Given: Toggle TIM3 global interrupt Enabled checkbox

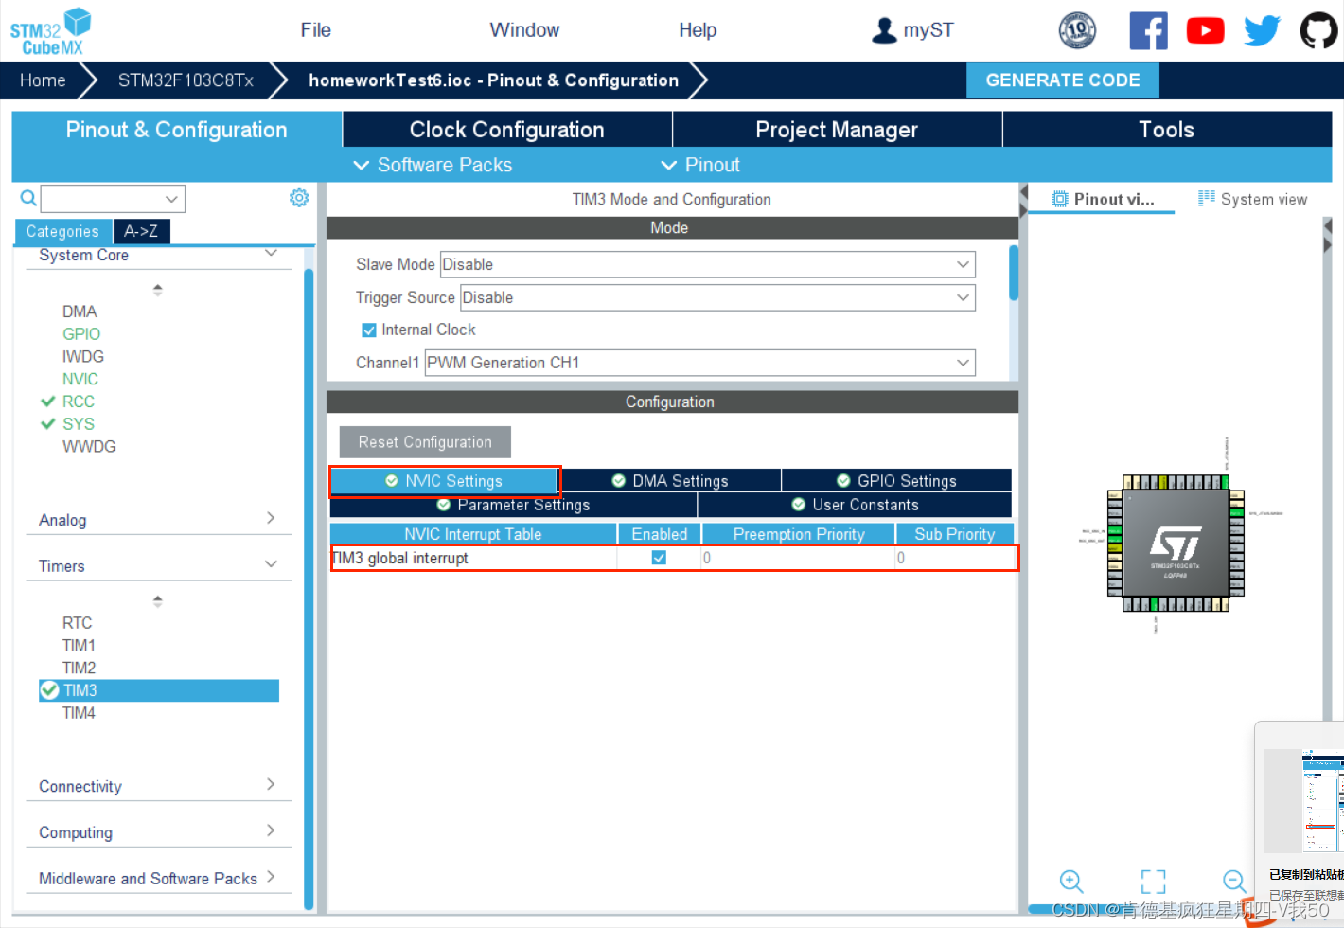Looking at the screenshot, I should click(x=659, y=558).
